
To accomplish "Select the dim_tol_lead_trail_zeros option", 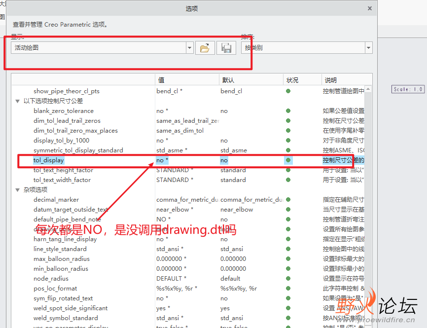I will 67,121.
